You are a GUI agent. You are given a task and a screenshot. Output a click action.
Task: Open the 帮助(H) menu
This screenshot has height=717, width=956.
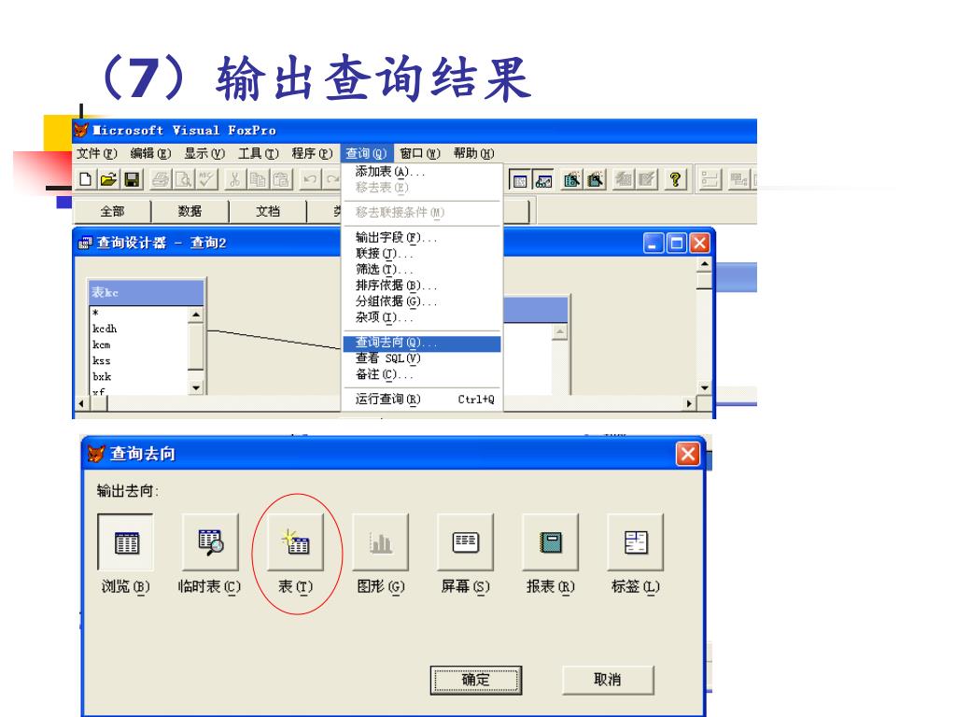coord(473,154)
